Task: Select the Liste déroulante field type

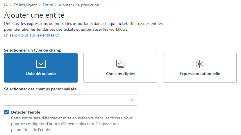Action: [x=41, y=68]
